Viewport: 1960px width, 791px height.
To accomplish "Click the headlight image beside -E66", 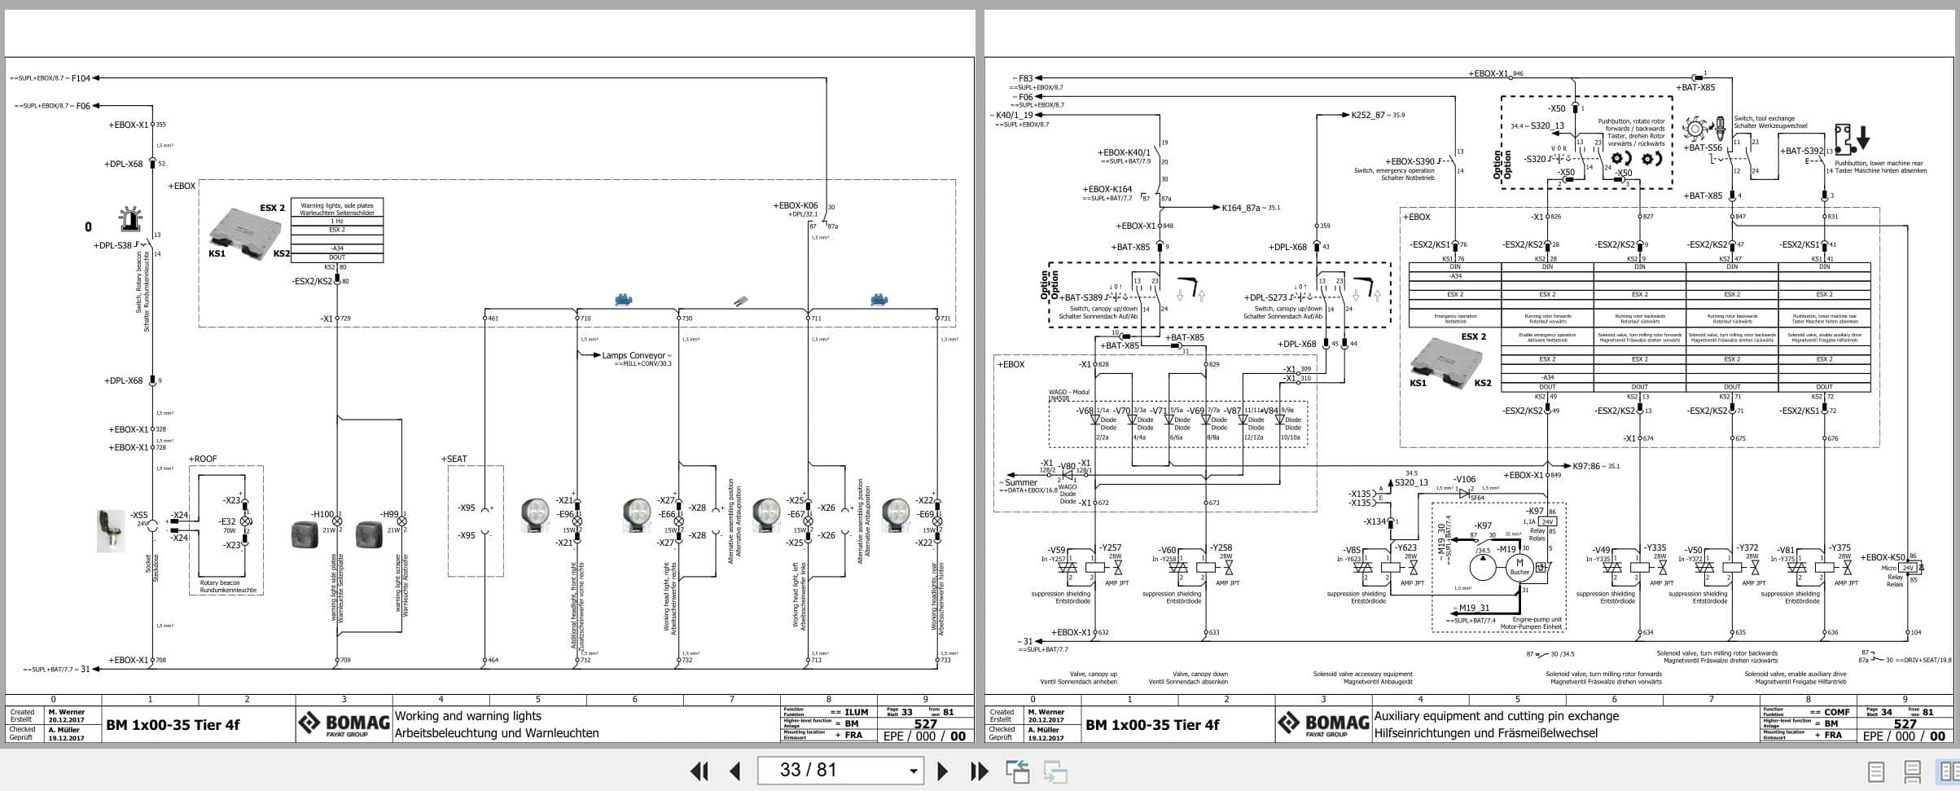I will pyautogui.click(x=638, y=515).
